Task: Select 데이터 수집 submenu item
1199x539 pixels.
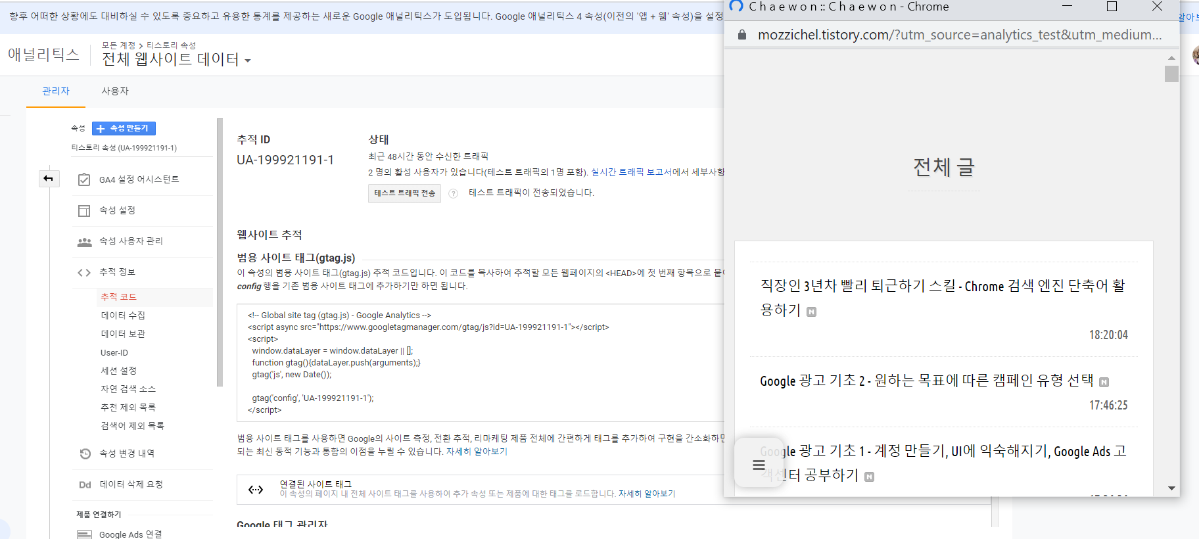Action: click(x=123, y=316)
